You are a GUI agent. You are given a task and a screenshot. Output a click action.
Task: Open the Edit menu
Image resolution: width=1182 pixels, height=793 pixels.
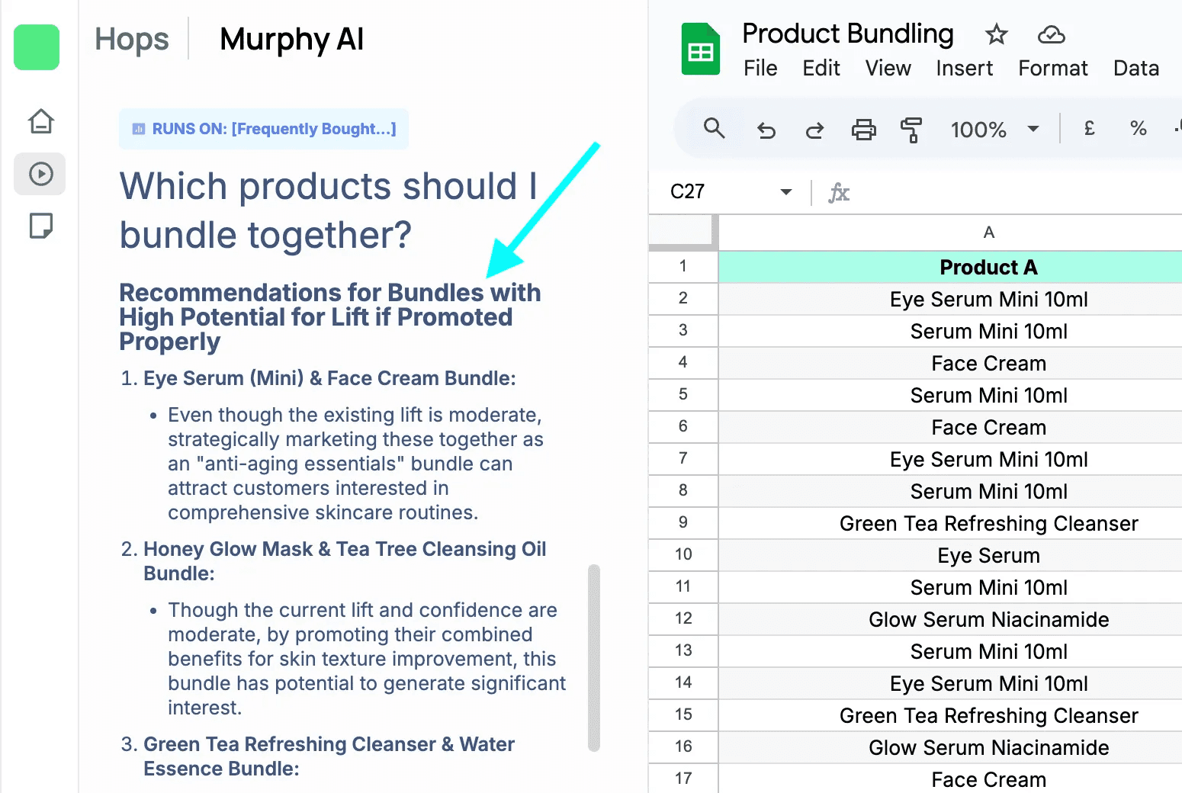(821, 69)
